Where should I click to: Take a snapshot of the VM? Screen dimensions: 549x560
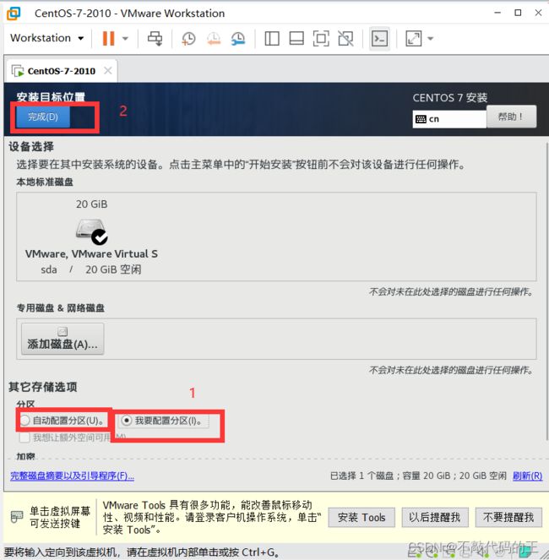pos(188,38)
